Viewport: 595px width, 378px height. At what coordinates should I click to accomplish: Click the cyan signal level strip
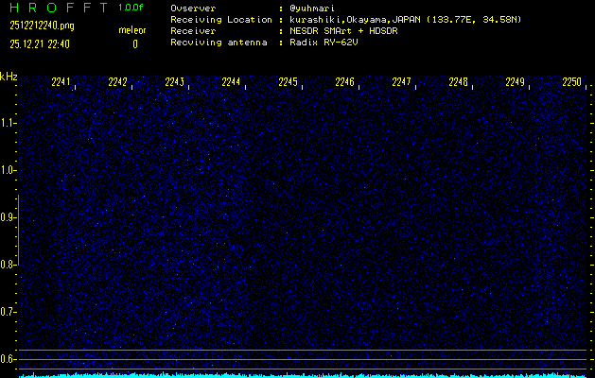303,374
